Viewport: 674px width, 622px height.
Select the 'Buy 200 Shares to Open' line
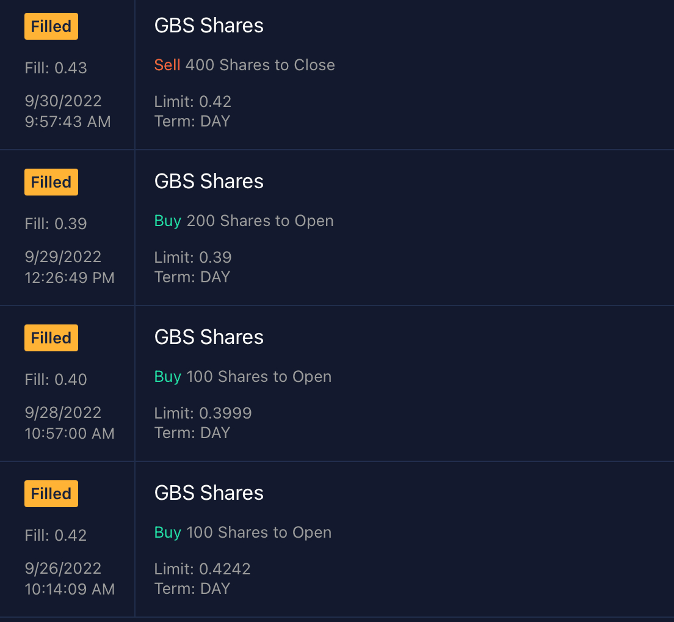(244, 221)
